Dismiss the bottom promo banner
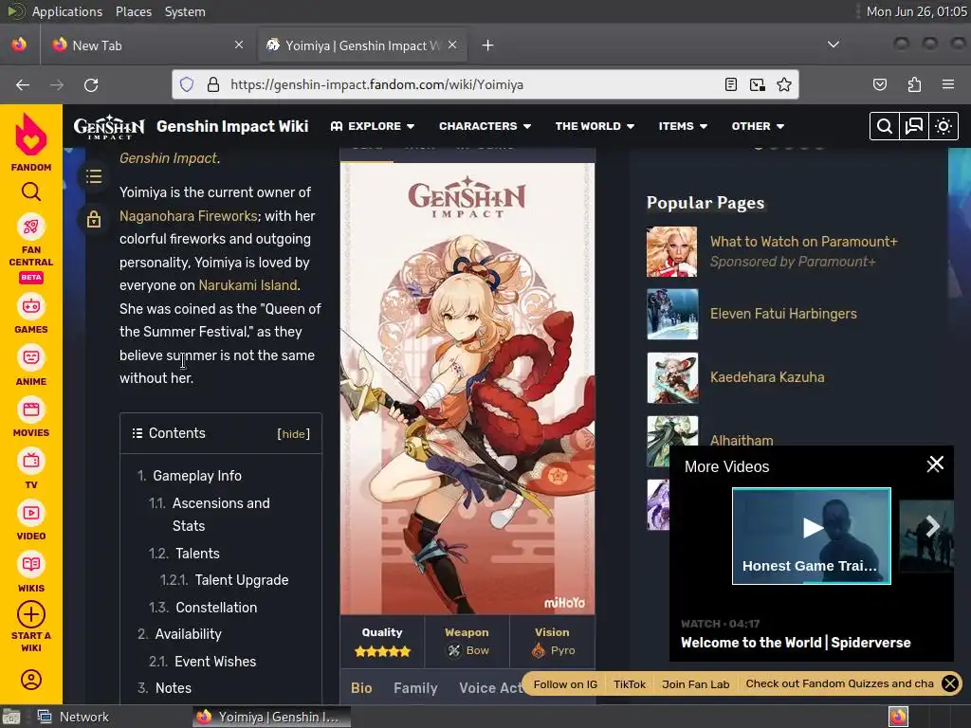This screenshot has height=728, width=971. coord(950,683)
